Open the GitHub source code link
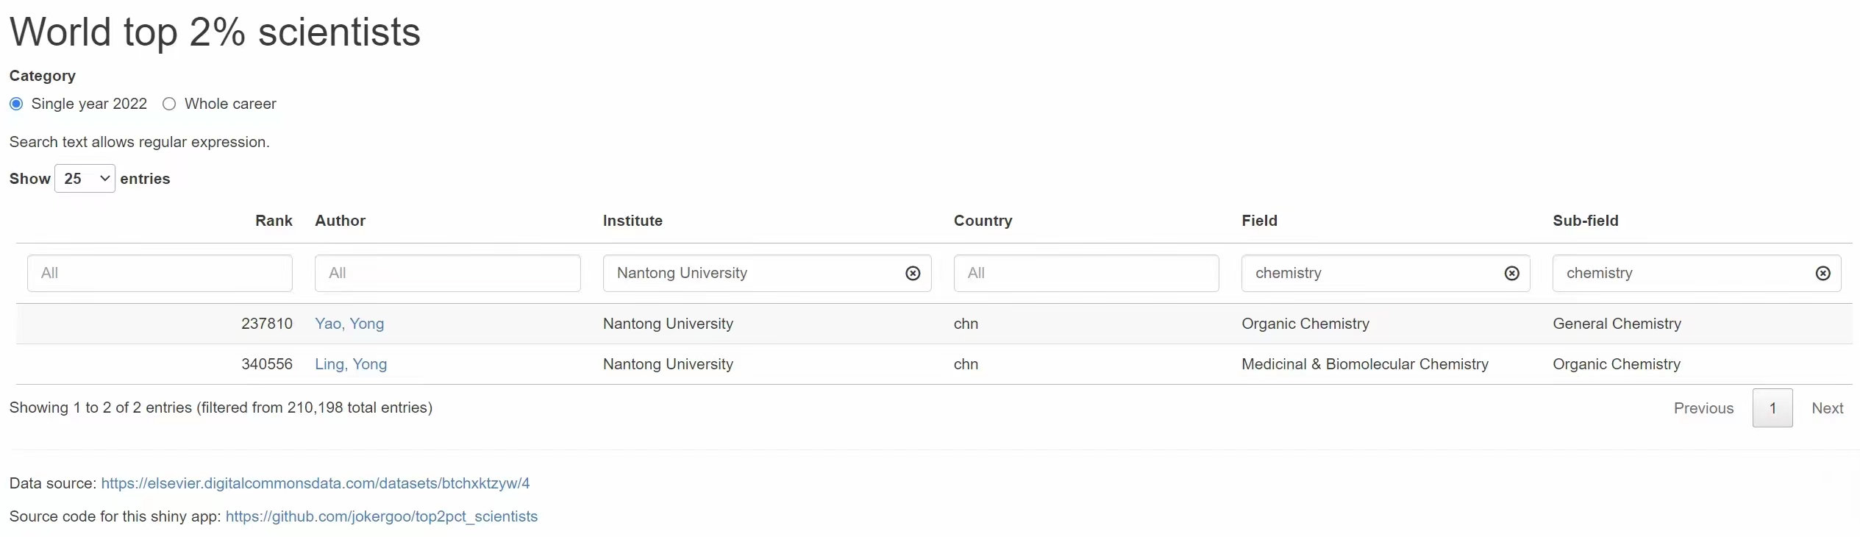The width and height of the screenshot is (1860, 537). (x=381, y=516)
